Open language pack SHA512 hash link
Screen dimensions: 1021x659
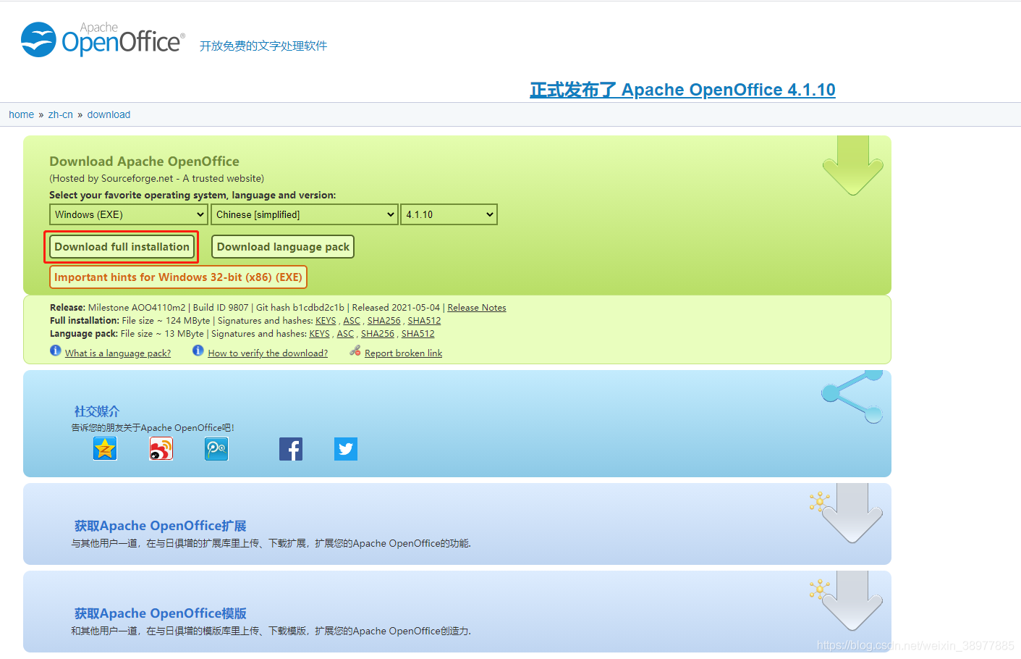(418, 334)
